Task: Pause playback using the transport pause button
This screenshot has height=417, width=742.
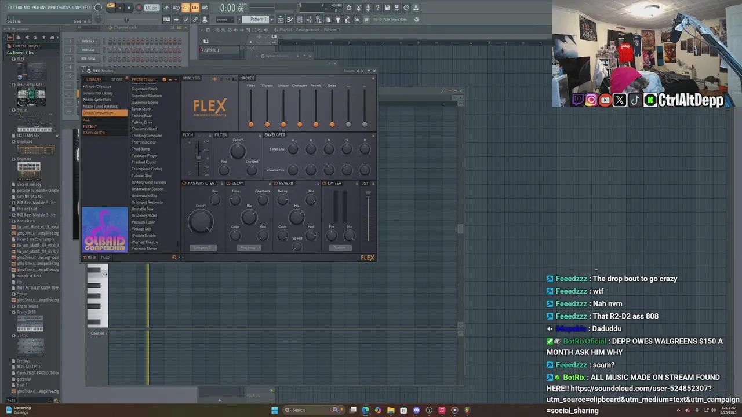Action: coord(119,8)
